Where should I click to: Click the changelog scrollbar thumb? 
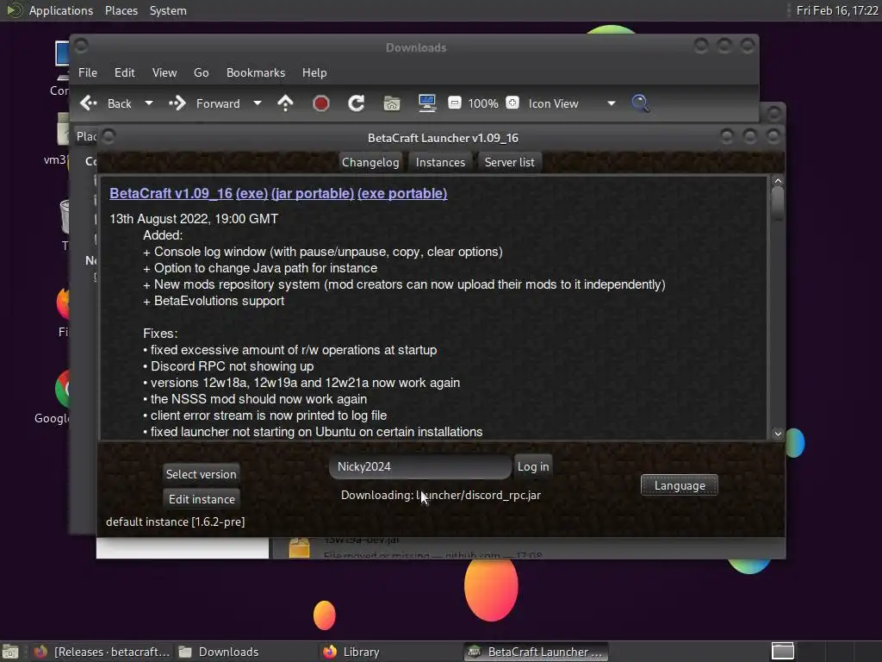click(x=778, y=203)
